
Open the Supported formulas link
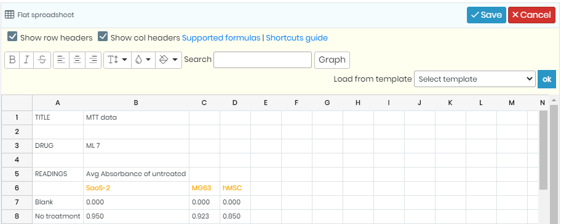coord(221,38)
